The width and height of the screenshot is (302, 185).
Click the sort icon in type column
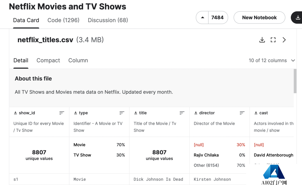tap(122, 113)
